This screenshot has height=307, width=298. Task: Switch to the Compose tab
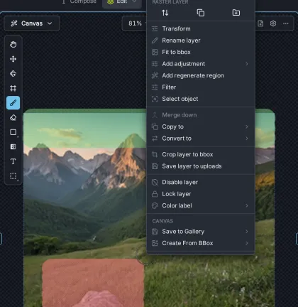pyautogui.click(x=79, y=2)
